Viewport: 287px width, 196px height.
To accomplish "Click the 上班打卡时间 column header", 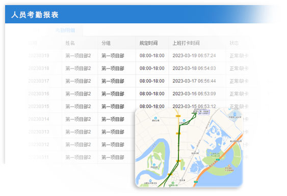I will point(186,43).
